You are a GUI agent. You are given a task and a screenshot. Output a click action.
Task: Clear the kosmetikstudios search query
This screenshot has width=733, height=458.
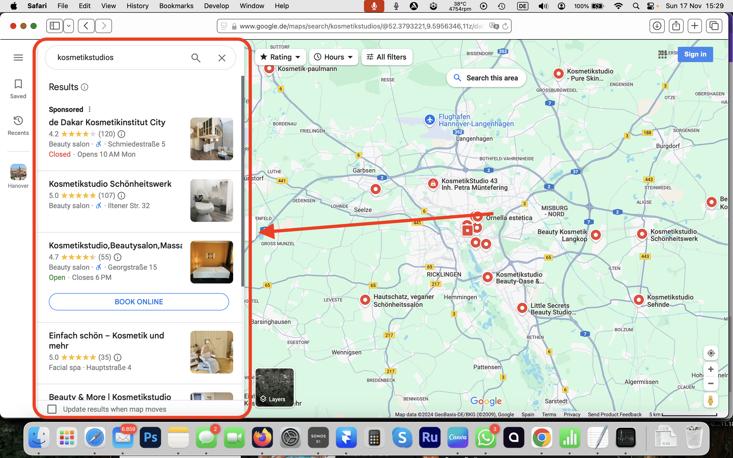pyautogui.click(x=222, y=58)
